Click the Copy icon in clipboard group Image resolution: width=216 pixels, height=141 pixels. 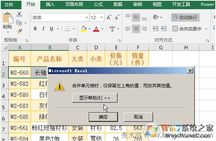[19, 23]
